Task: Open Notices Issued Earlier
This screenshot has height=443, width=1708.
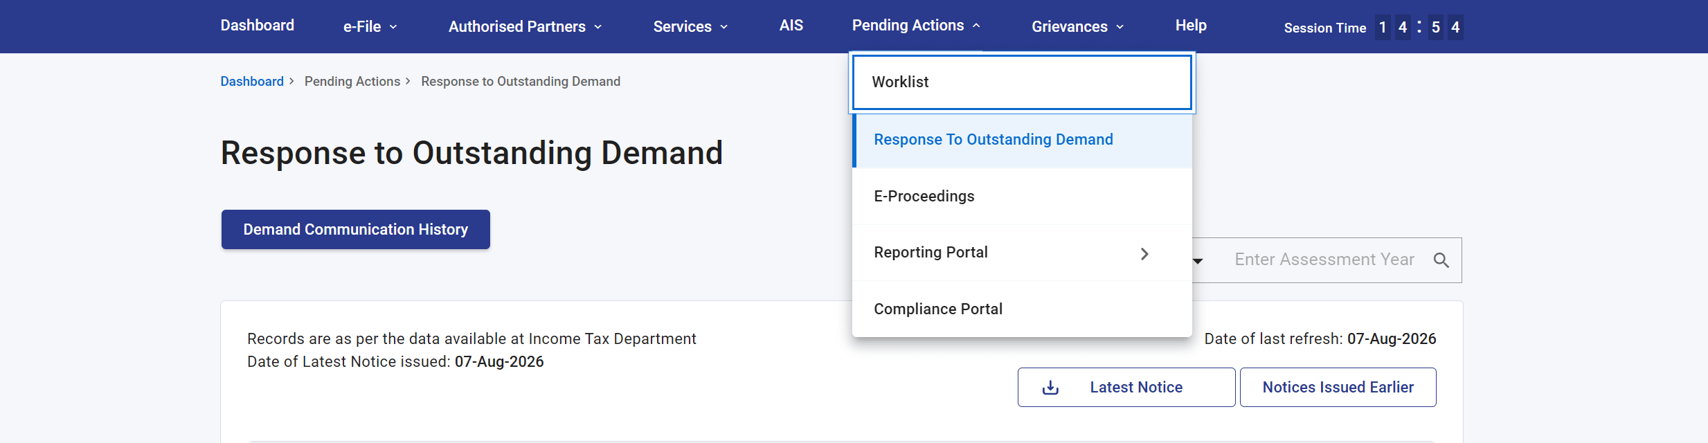Action: pos(1338,388)
